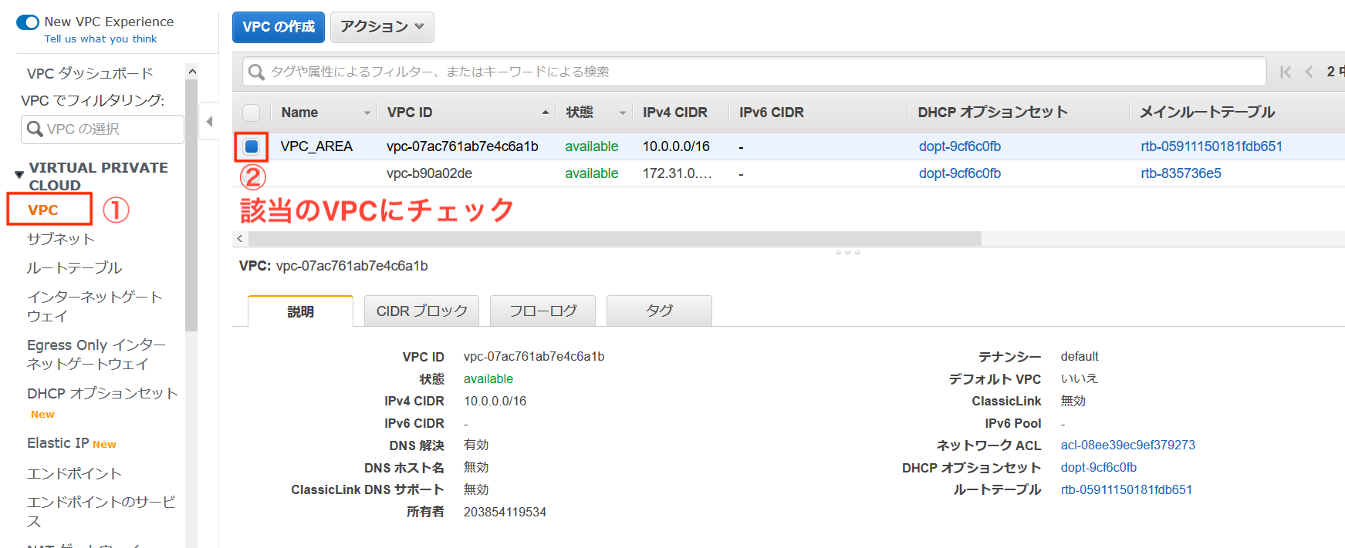Image resolution: width=1345 pixels, height=548 pixels.
Task: Click the sidebar vertical scrollbar
Action: pos(191,204)
